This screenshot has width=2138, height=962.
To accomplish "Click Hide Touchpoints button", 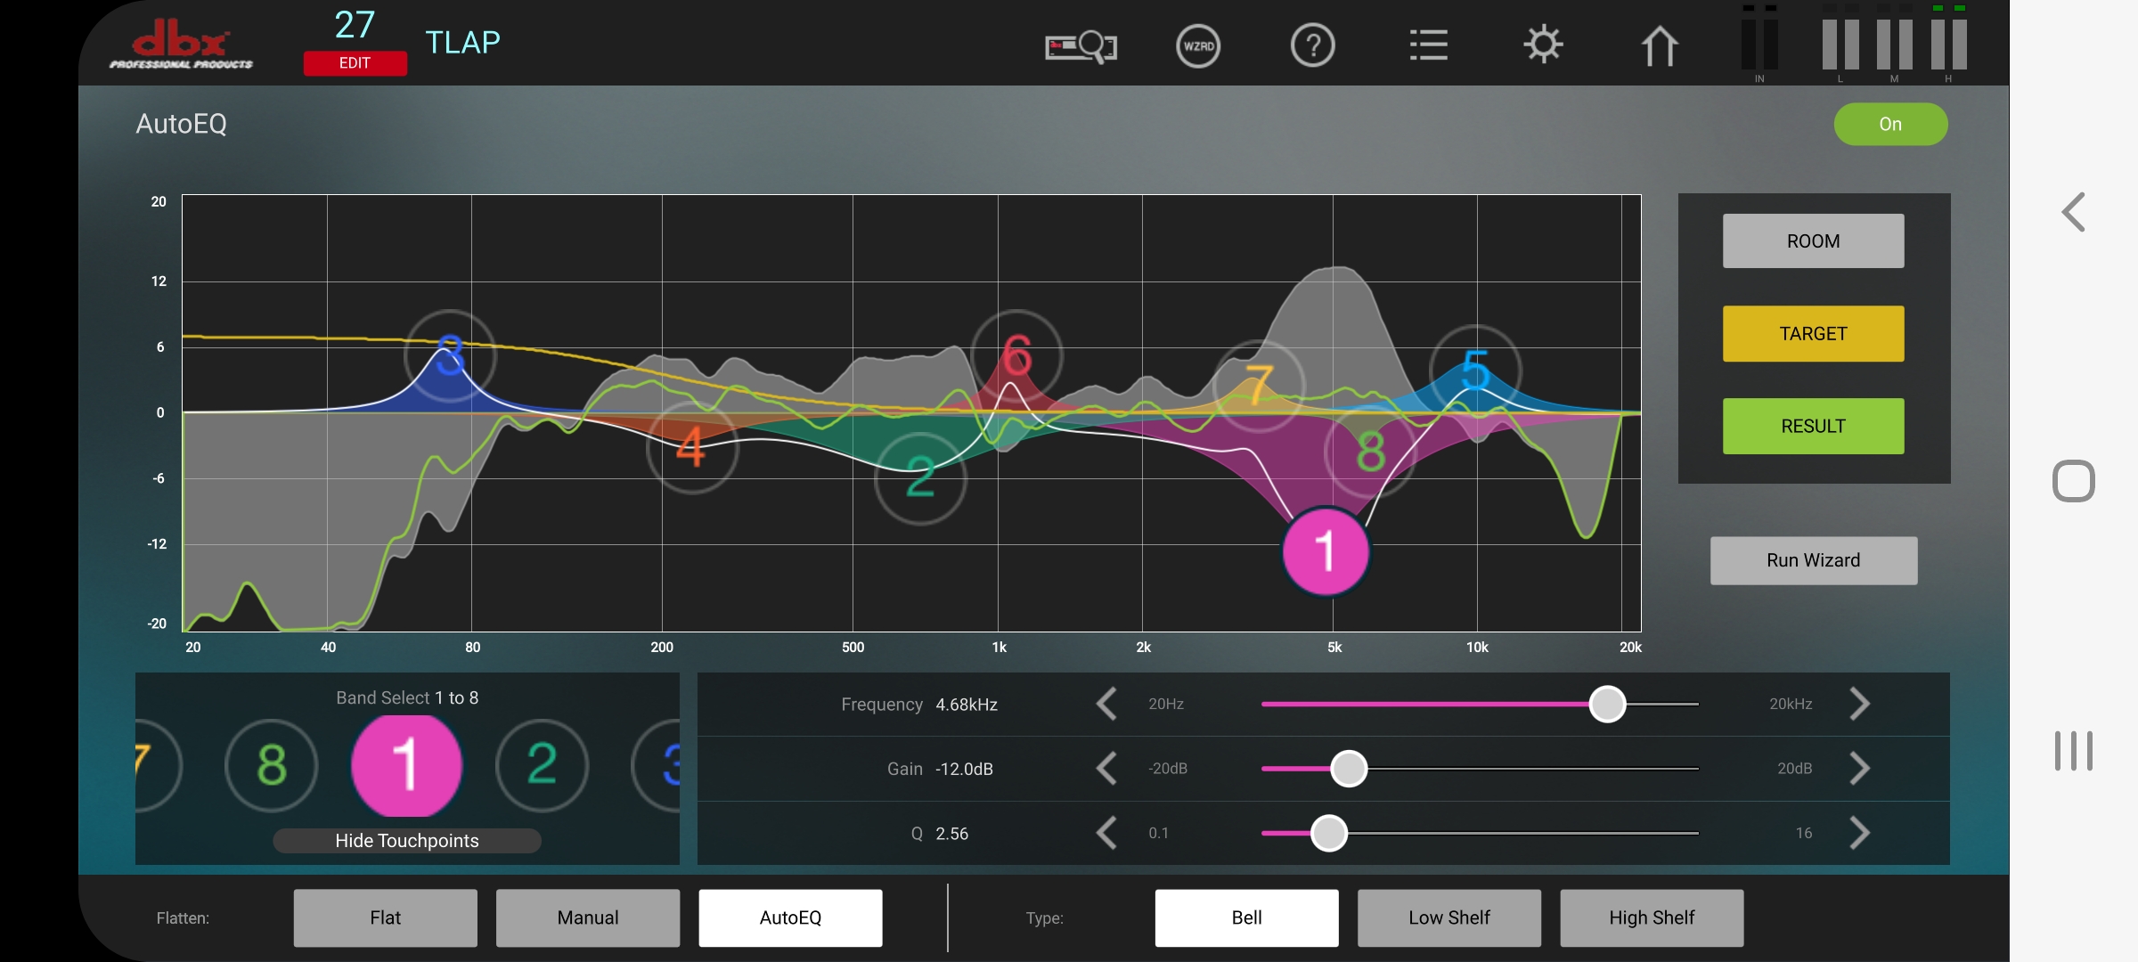I will pos(407,841).
